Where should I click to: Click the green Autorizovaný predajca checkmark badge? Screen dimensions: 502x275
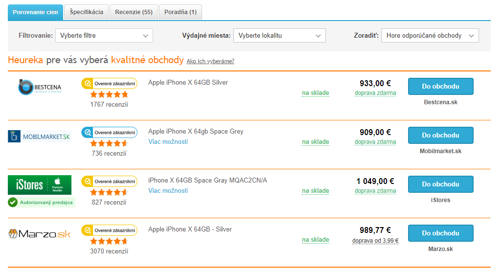pyautogui.click(x=42, y=202)
